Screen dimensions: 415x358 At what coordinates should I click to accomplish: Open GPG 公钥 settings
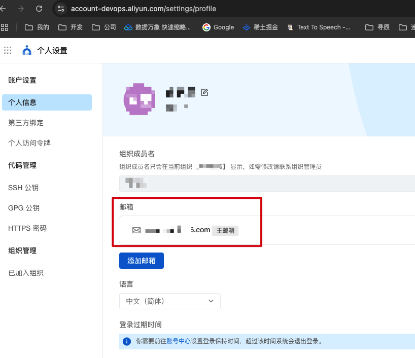(x=24, y=208)
